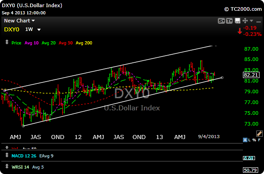The image size is (264, 174).
Task: Grab trendline handle at the 73.00 low point
Action: coord(23,126)
